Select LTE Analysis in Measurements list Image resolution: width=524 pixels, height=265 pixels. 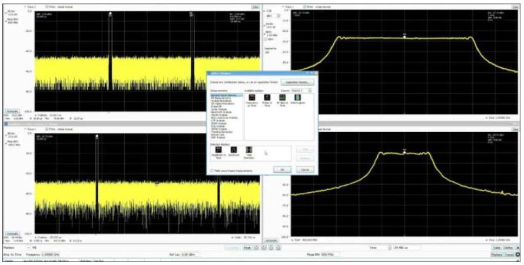(217, 120)
